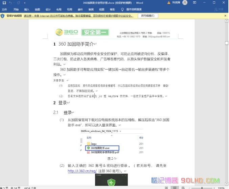Click the 安全第一 green banner image
Screen dimensions: 229x189
click(95, 32)
